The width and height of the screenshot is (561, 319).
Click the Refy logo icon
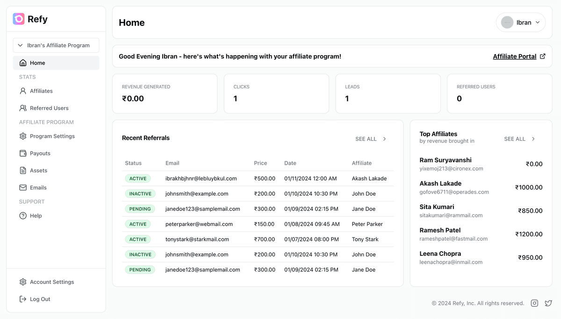(18, 19)
